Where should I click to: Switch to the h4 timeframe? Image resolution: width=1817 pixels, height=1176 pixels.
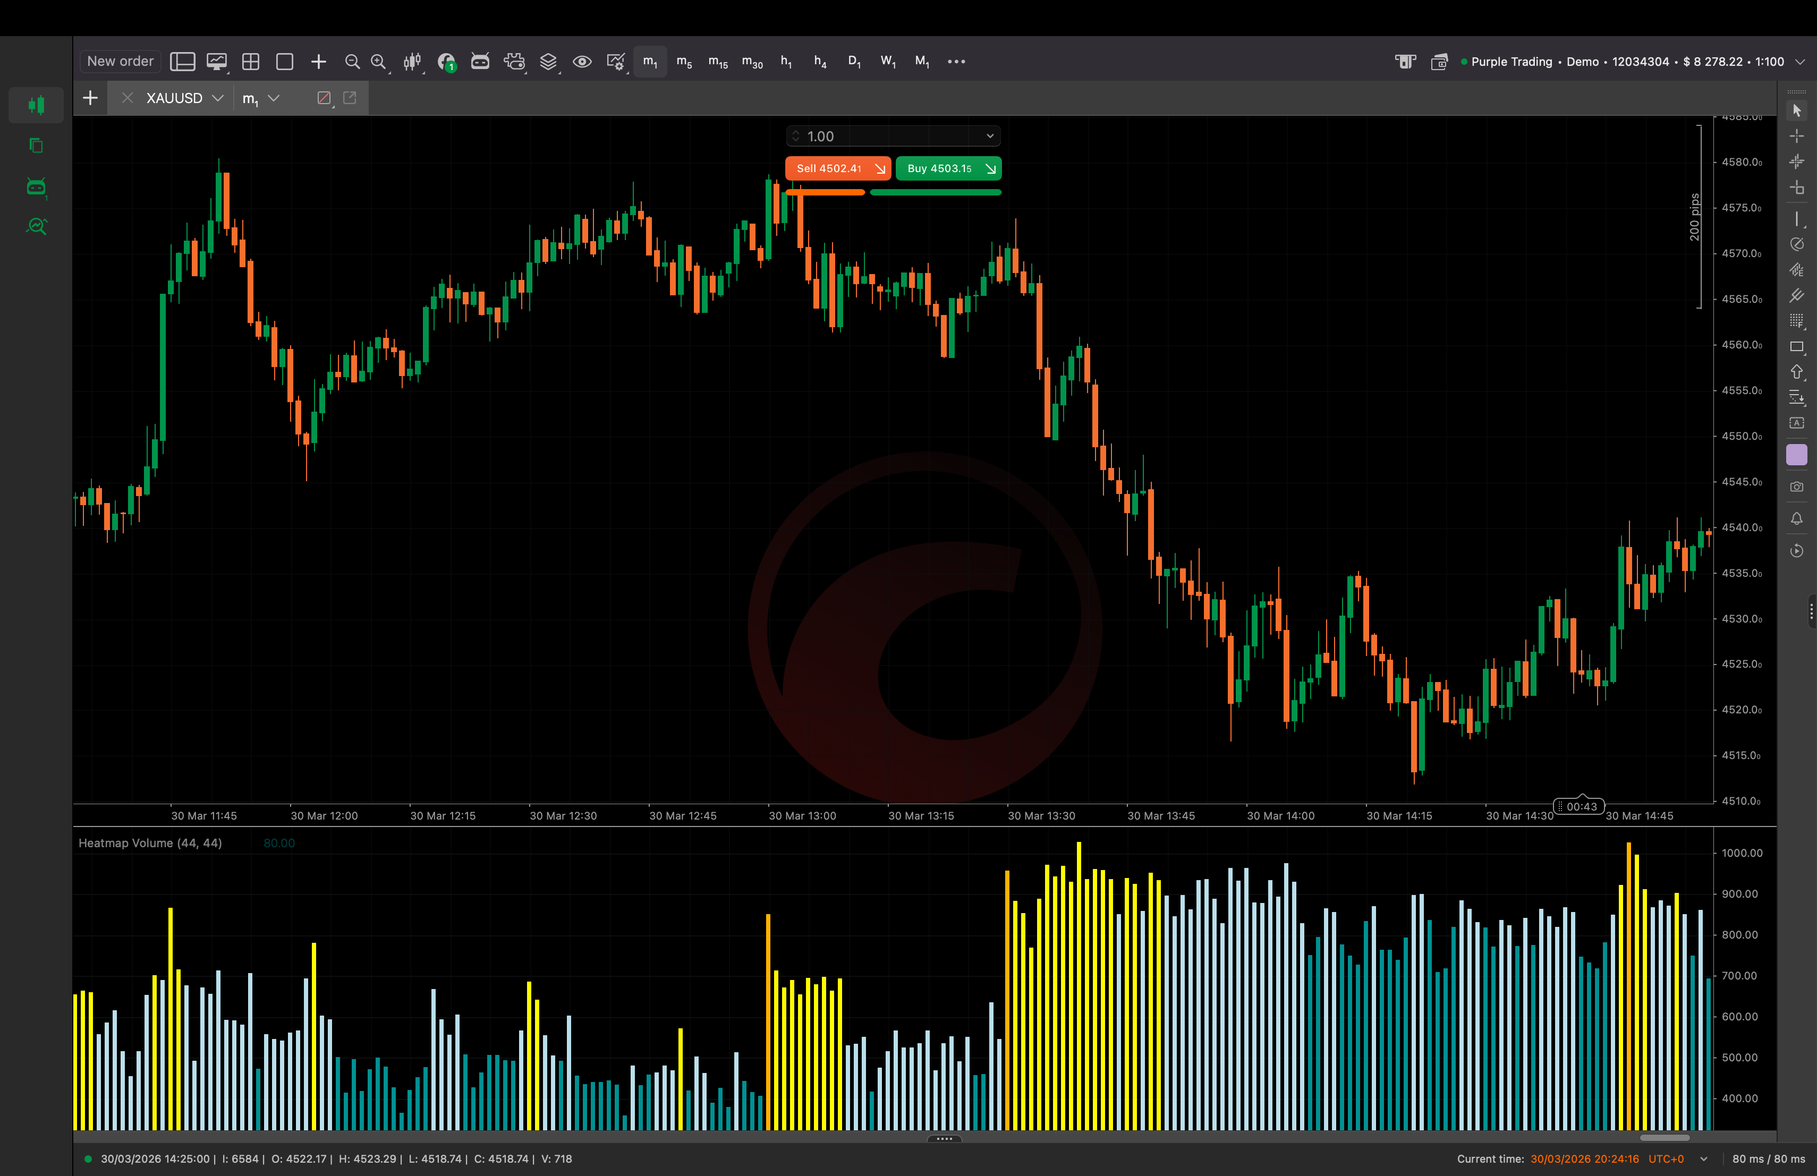click(820, 61)
